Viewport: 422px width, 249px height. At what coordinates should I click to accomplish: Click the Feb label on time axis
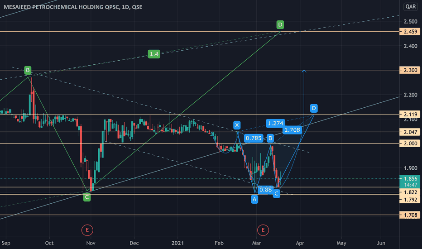point(219,243)
